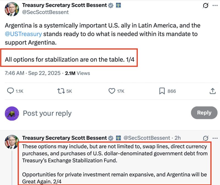Open the Sep 22 timestamp link
Viewport: 220px width, 185px height.
pos(33,73)
